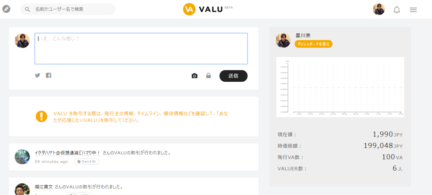The height and width of the screenshot is (195, 432).
Task: Click the price chart in sidebar
Action: tap(340, 87)
